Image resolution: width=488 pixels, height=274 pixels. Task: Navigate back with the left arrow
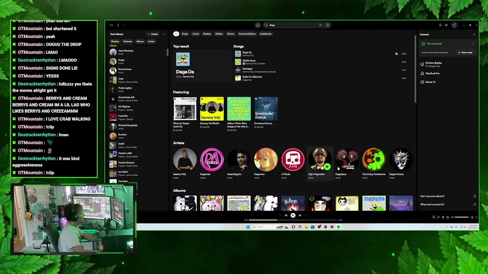click(x=118, y=25)
